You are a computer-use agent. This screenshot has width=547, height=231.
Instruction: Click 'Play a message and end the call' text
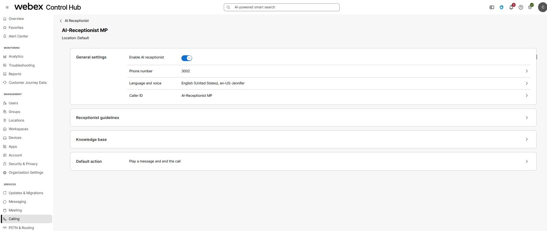155,161
